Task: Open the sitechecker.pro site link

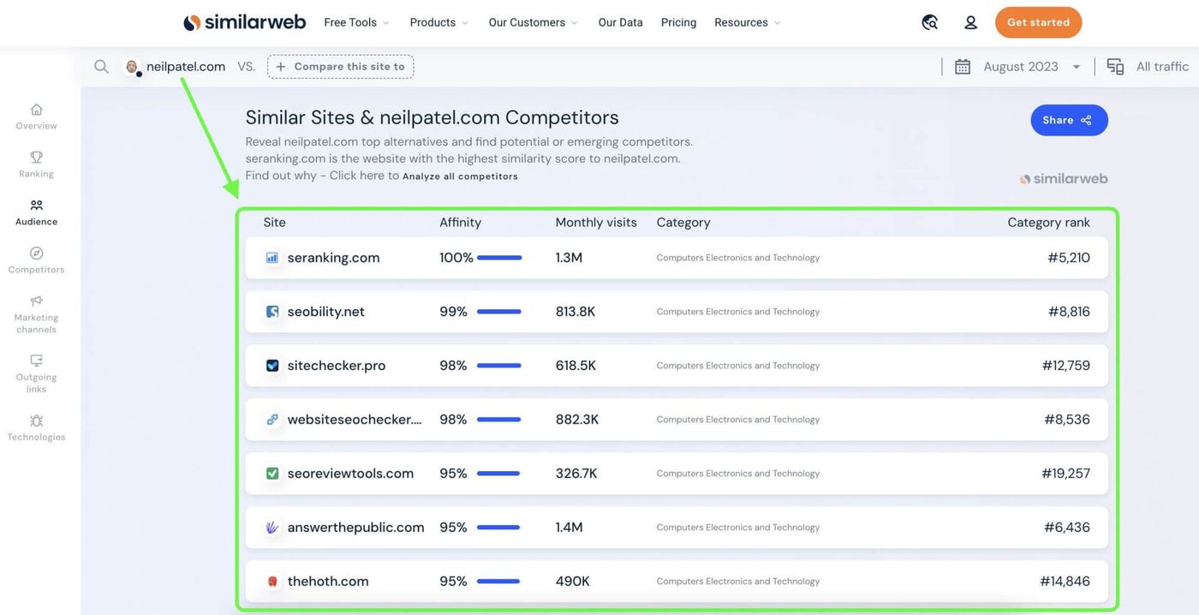Action: click(337, 366)
